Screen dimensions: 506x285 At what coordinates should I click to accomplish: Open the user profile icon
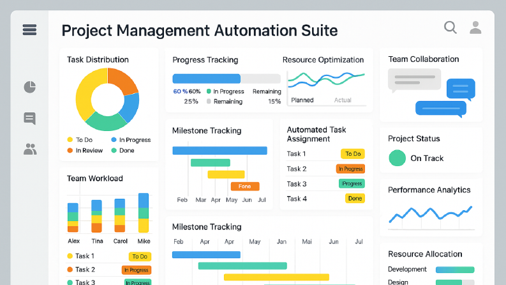click(x=475, y=27)
